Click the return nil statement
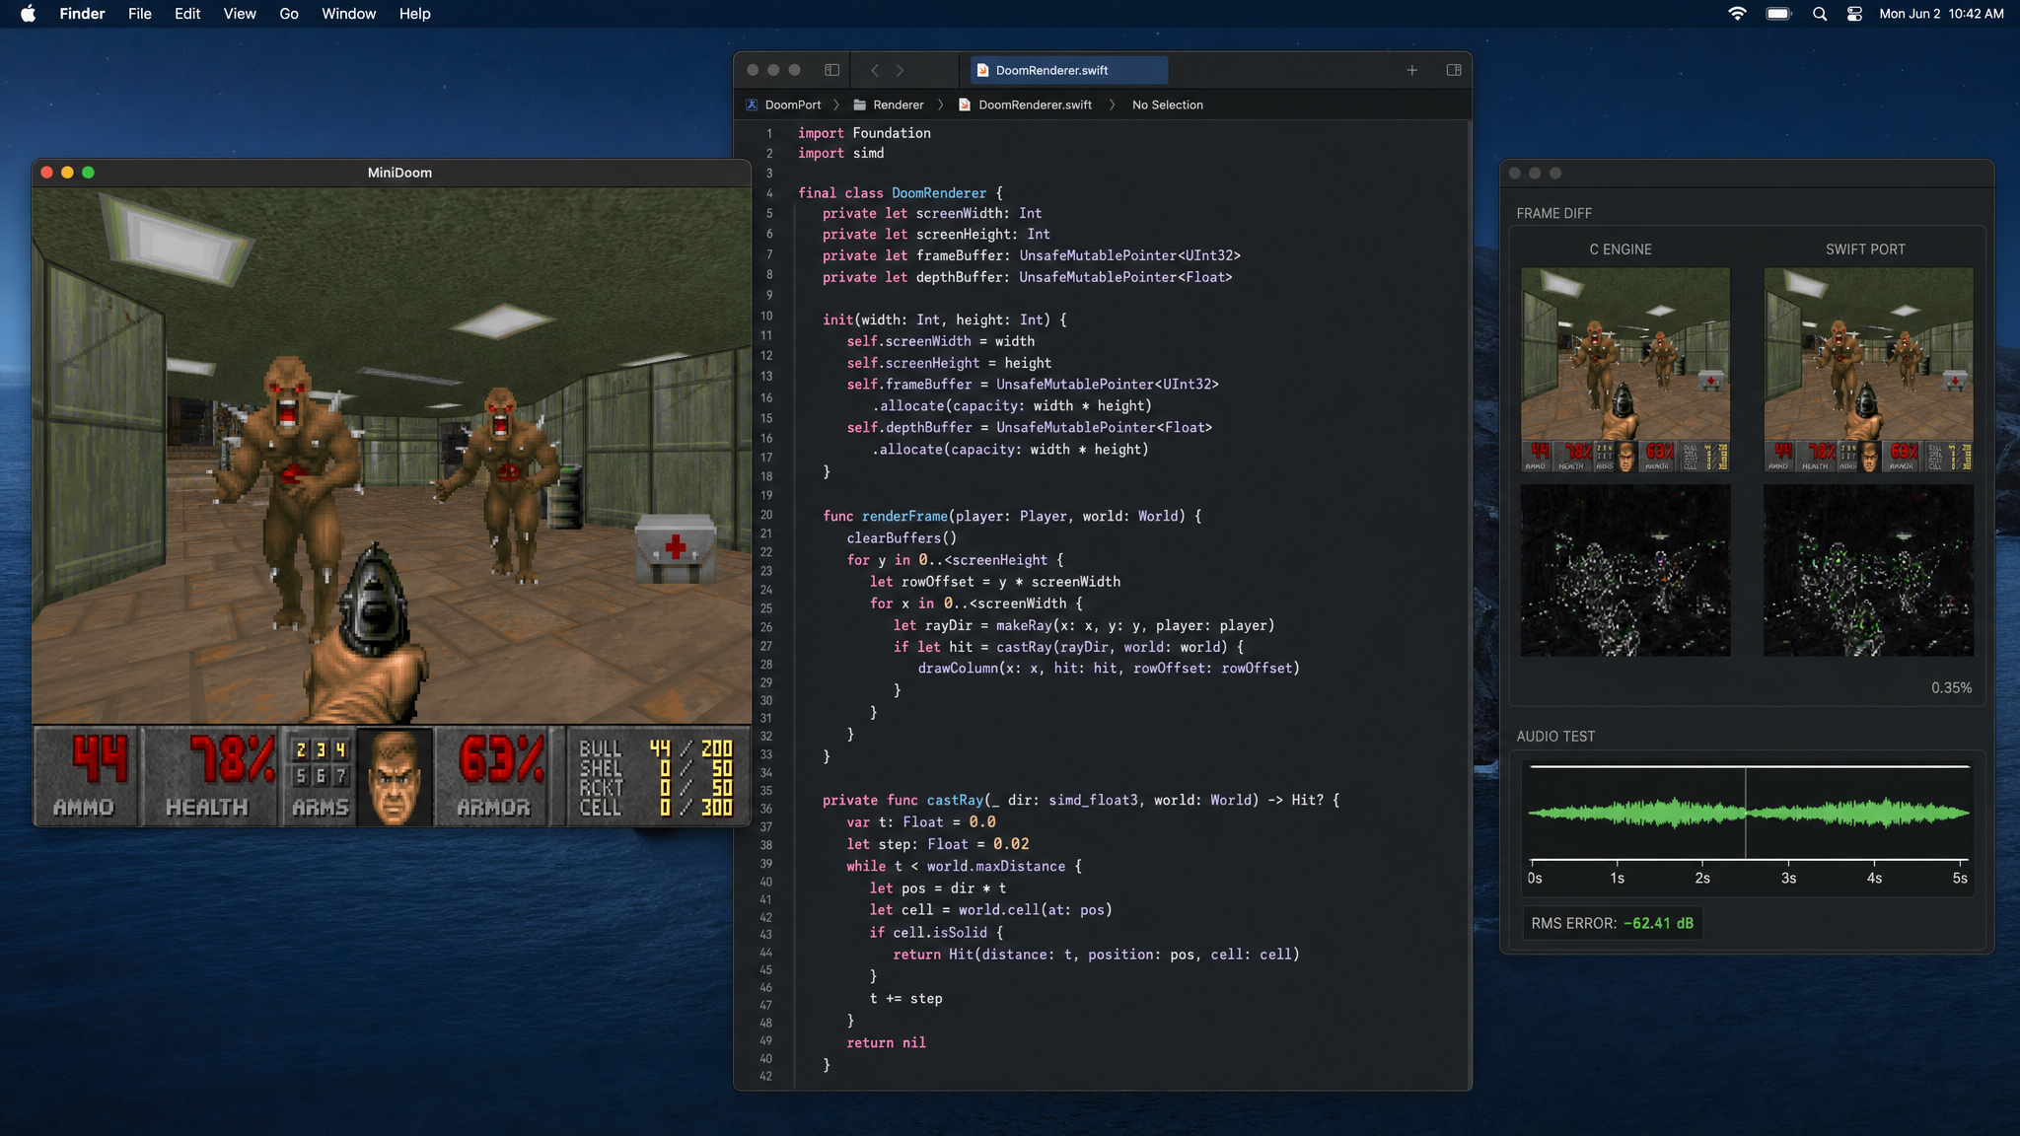This screenshot has height=1136, width=2020. coord(886,1042)
